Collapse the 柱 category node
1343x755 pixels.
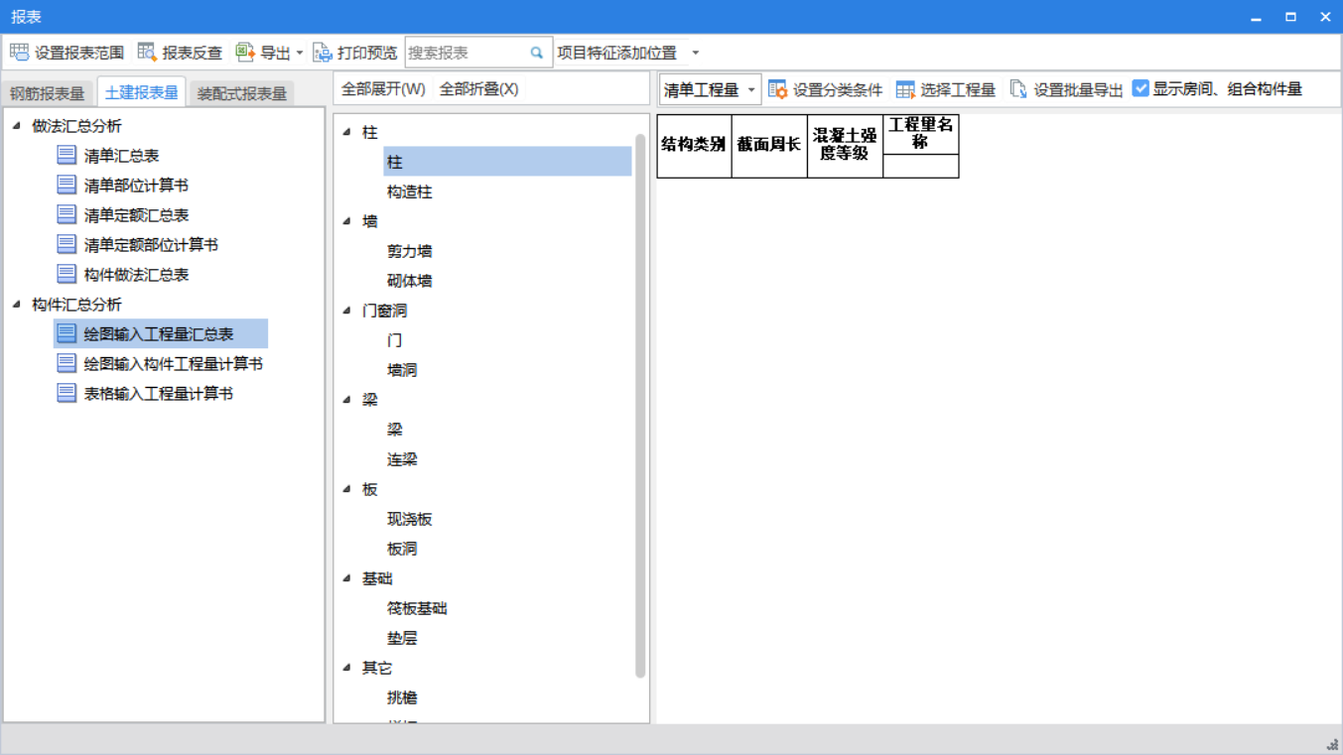click(346, 132)
